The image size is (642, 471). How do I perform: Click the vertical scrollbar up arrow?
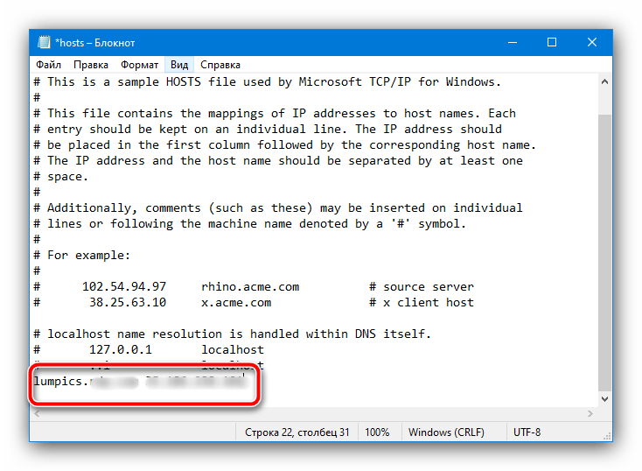(604, 82)
